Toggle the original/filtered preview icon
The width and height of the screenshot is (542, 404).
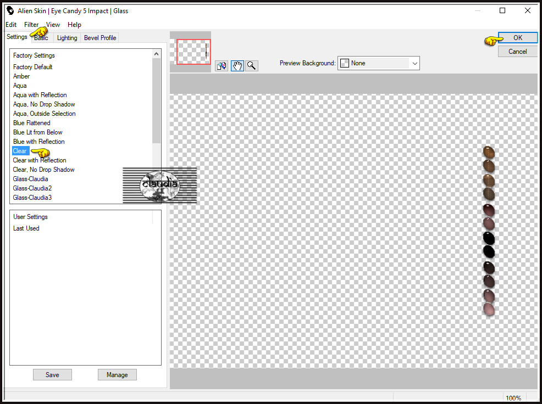pyautogui.click(x=222, y=66)
